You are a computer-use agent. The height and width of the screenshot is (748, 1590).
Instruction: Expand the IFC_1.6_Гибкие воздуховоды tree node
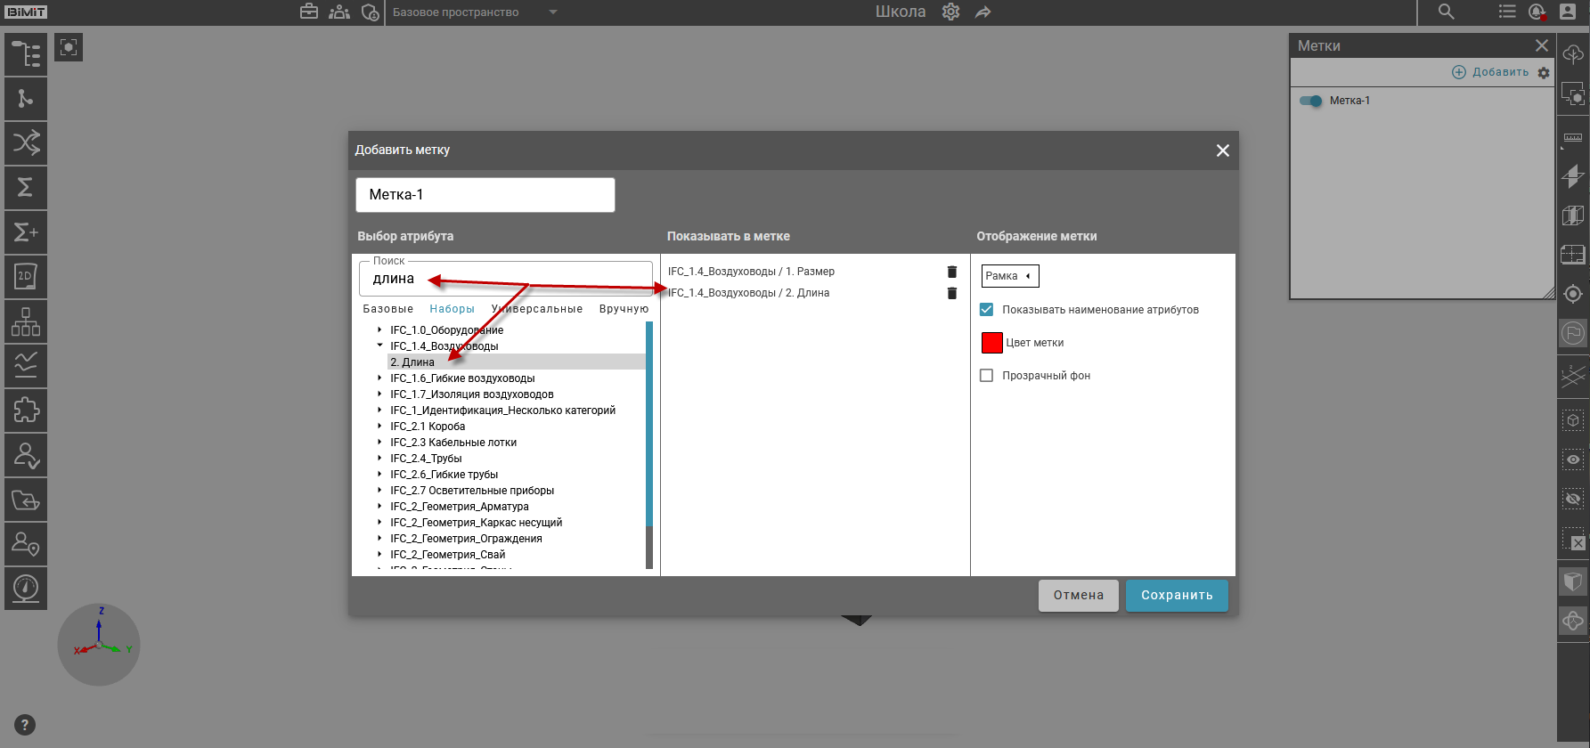tap(379, 378)
